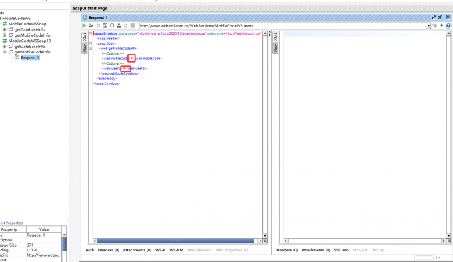Viewport: 453px width, 262px height.
Task: Click the person-shaped icon in request toolbar
Action: (x=119, y=26)
